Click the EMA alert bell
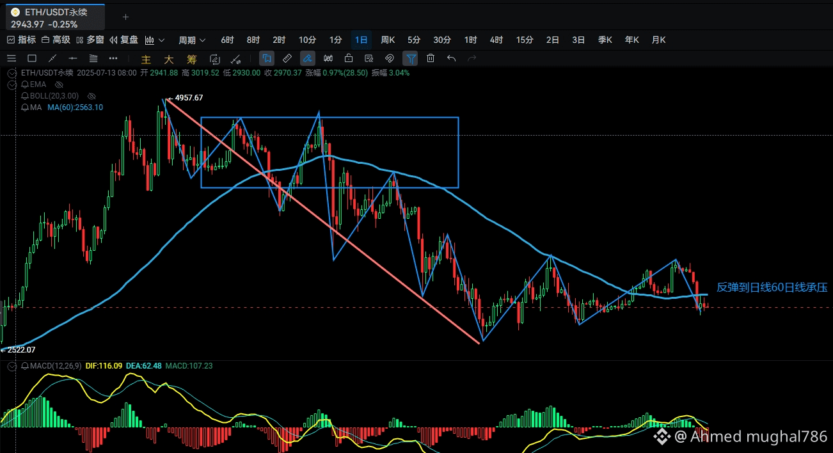Image resolution: width=833 pixels, height=453 pixels. 25,84
